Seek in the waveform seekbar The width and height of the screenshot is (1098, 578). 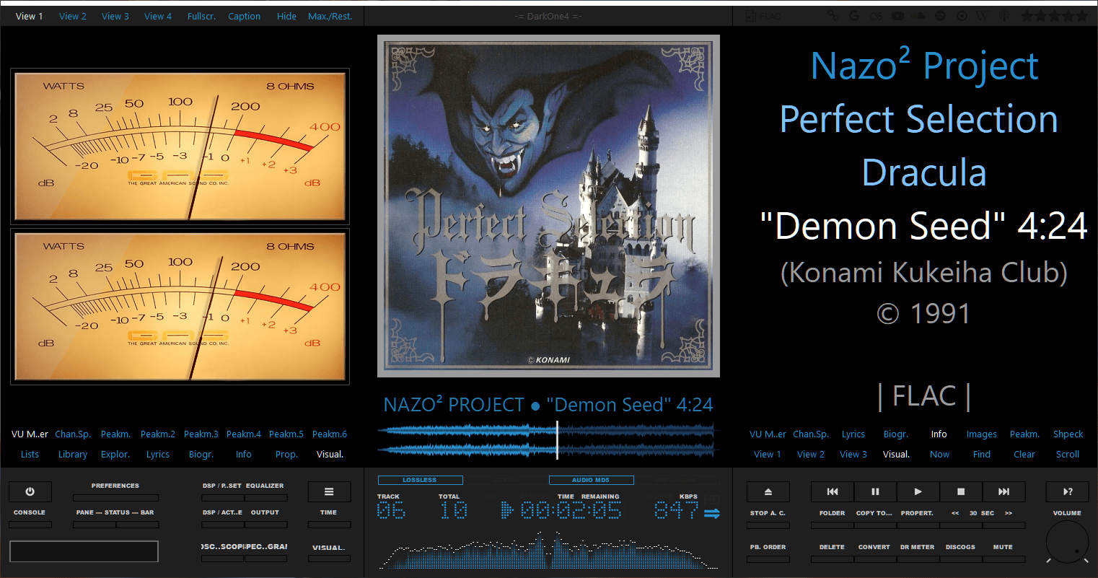(548, 440)
